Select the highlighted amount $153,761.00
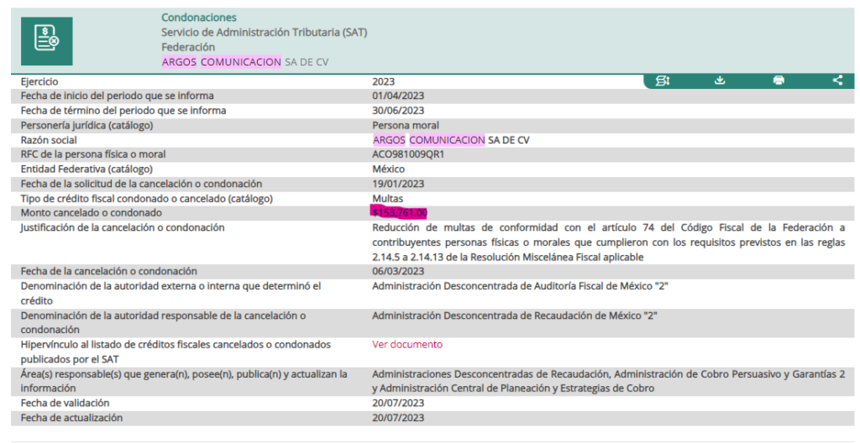 (x=400, y=213)
